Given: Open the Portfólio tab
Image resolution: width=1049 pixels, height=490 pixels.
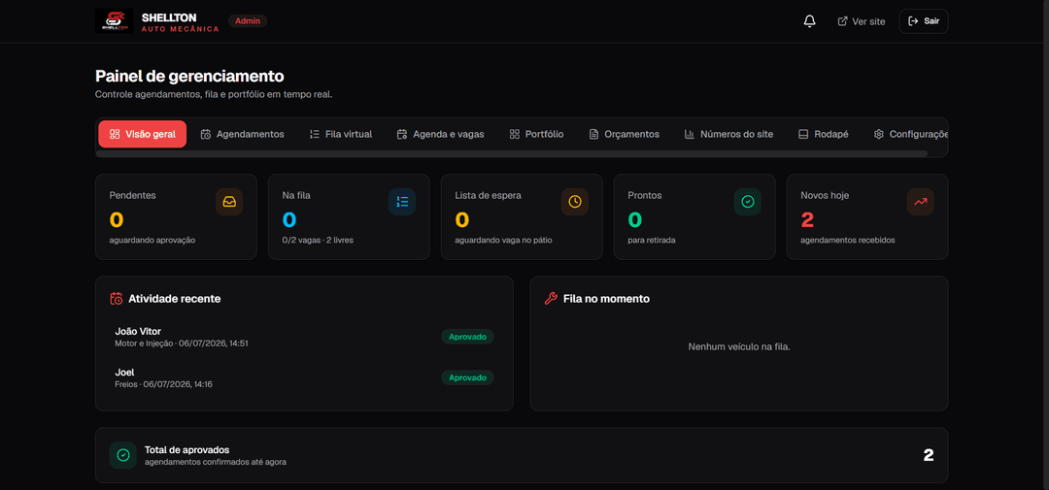Looking at the screenshot, I should click(536, 134).
